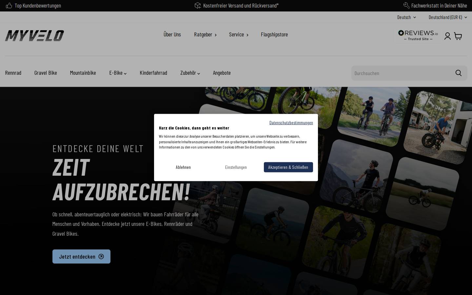Open the REVIEWS.io Trusted Site badge

coord(418,35)
